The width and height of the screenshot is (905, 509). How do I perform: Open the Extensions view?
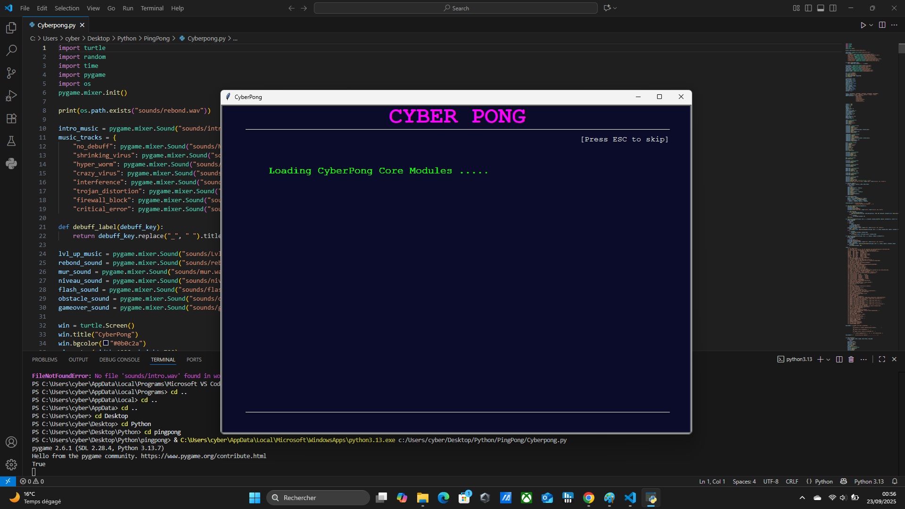(11, 118)
